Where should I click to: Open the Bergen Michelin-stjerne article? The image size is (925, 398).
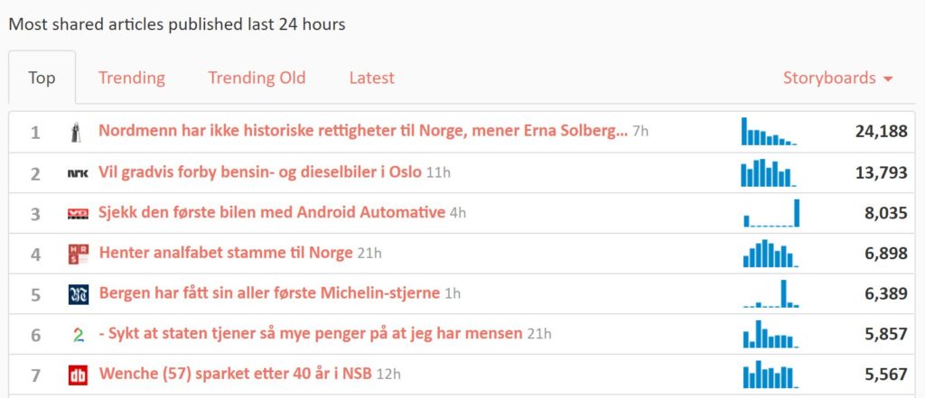point(269,293)
